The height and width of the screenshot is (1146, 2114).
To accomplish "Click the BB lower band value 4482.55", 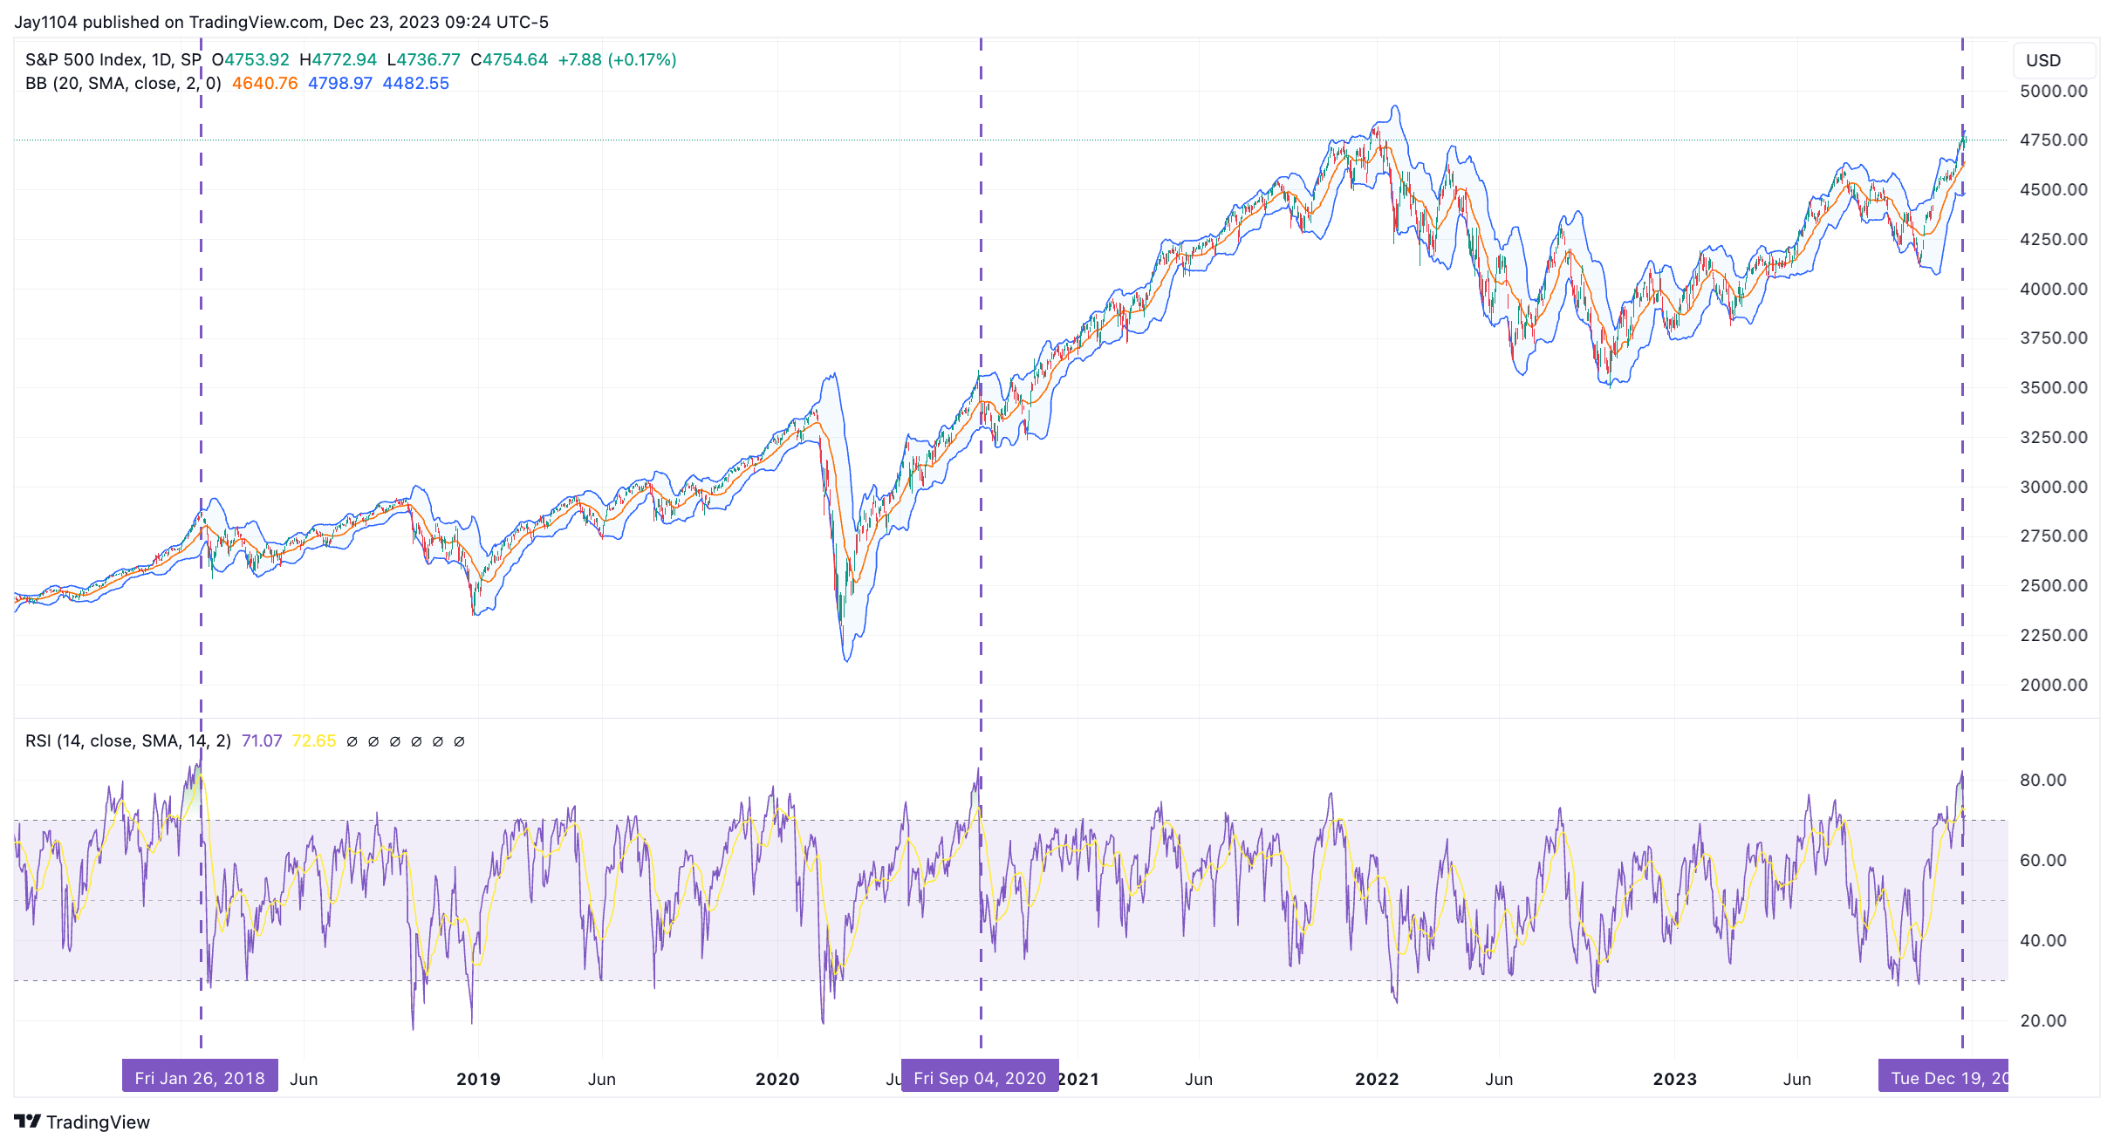I will [x=415, y=83].
